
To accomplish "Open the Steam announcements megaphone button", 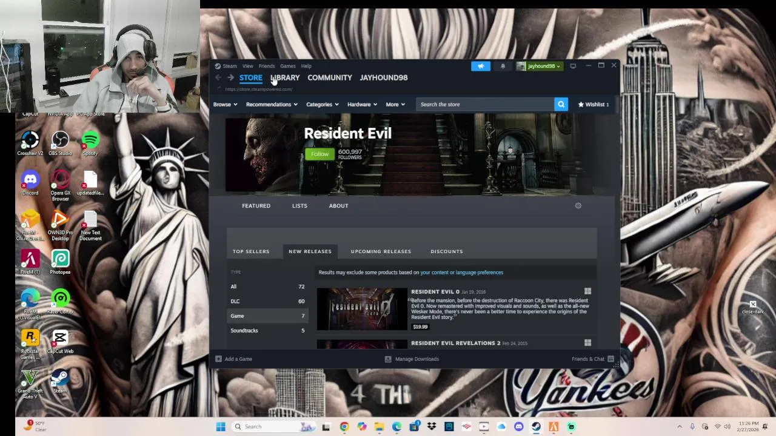I will point(481,66).
